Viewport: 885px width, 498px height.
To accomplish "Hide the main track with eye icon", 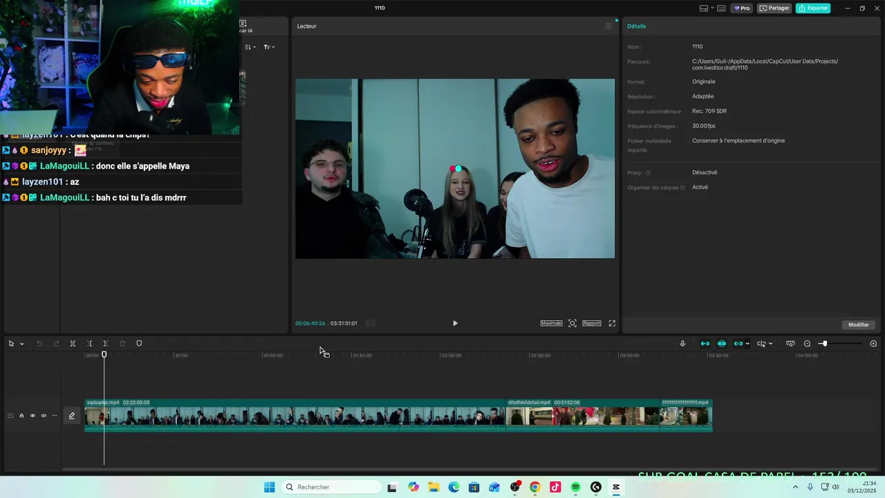I will (x=32, y=416).
